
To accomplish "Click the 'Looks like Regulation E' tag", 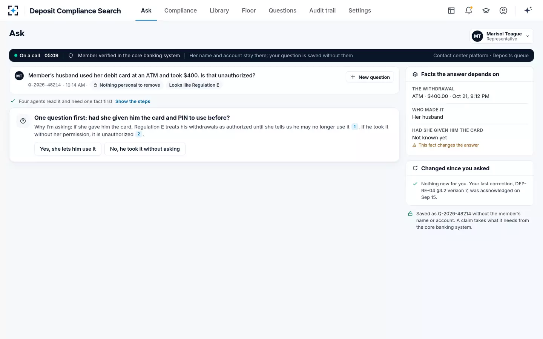I will (194, 85).
